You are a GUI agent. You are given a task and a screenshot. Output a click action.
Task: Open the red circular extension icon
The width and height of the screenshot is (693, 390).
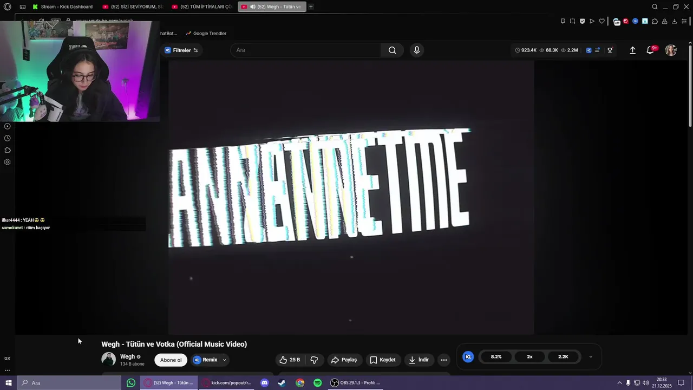click(x=626, y=21)
